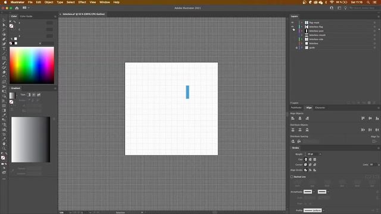Choose the projecting cap stroke option

(315, 159)
